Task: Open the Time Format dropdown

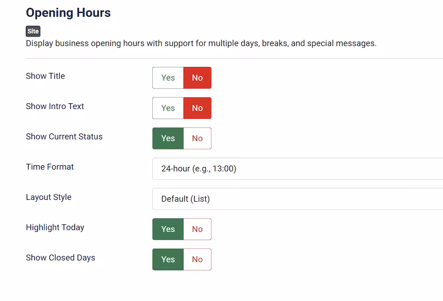Action: tap(297, 169)
